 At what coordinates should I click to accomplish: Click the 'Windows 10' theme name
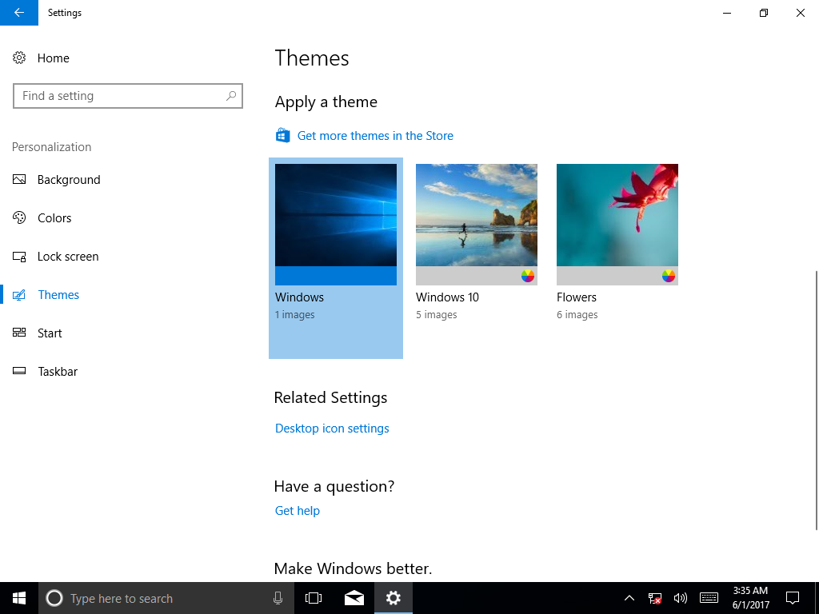pyautogui.click(x=447, y=297)
